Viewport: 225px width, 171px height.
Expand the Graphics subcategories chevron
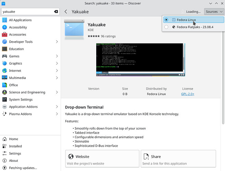57,63
